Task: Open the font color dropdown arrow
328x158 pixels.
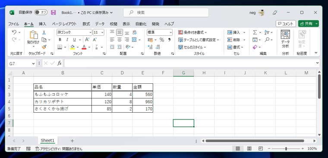Action: 89,47
